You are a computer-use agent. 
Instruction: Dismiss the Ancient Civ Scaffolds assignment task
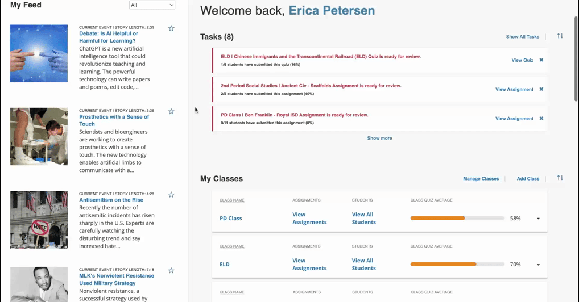click(x=541, y=89)
